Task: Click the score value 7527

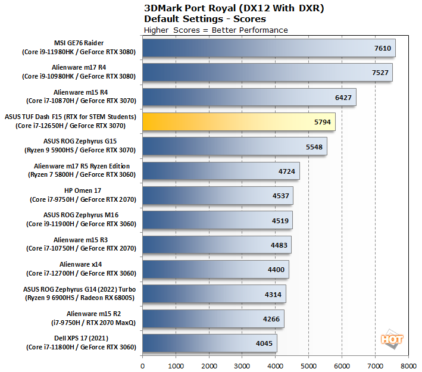Action: coord(380,73)
